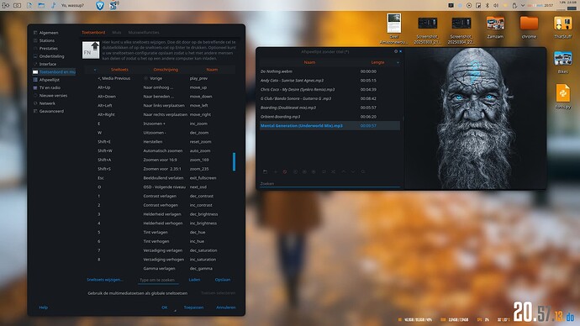Click the media player tray icon
Viewport: 580px width, 326px height.
click(469, 5)
